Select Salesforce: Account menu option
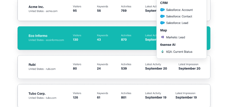 coord(179,10)
